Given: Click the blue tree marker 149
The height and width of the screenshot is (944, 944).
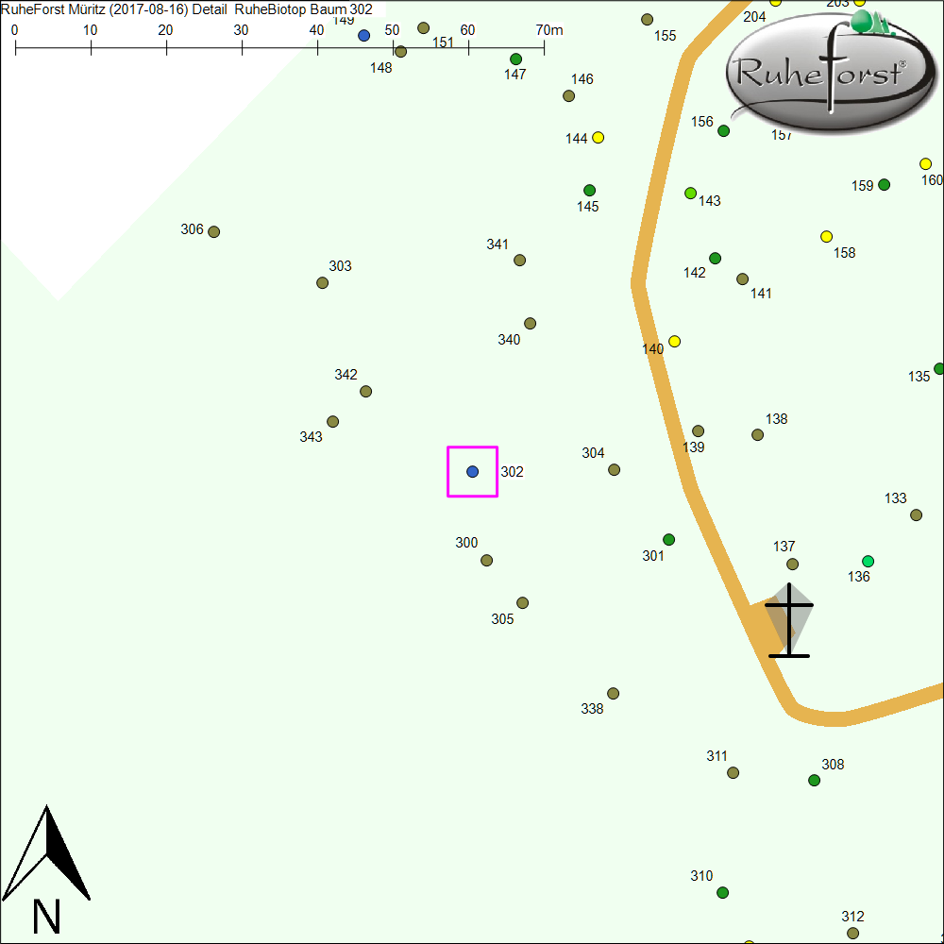Looking at the screenshot, I should coord(363,36).
